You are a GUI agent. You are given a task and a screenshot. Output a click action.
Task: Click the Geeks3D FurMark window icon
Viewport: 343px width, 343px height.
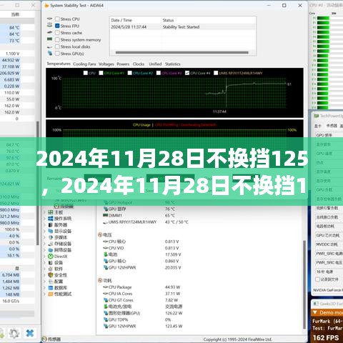(x=316, y=304)
